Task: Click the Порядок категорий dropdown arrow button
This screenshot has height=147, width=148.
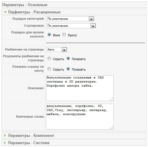Action: pos(91,19)
